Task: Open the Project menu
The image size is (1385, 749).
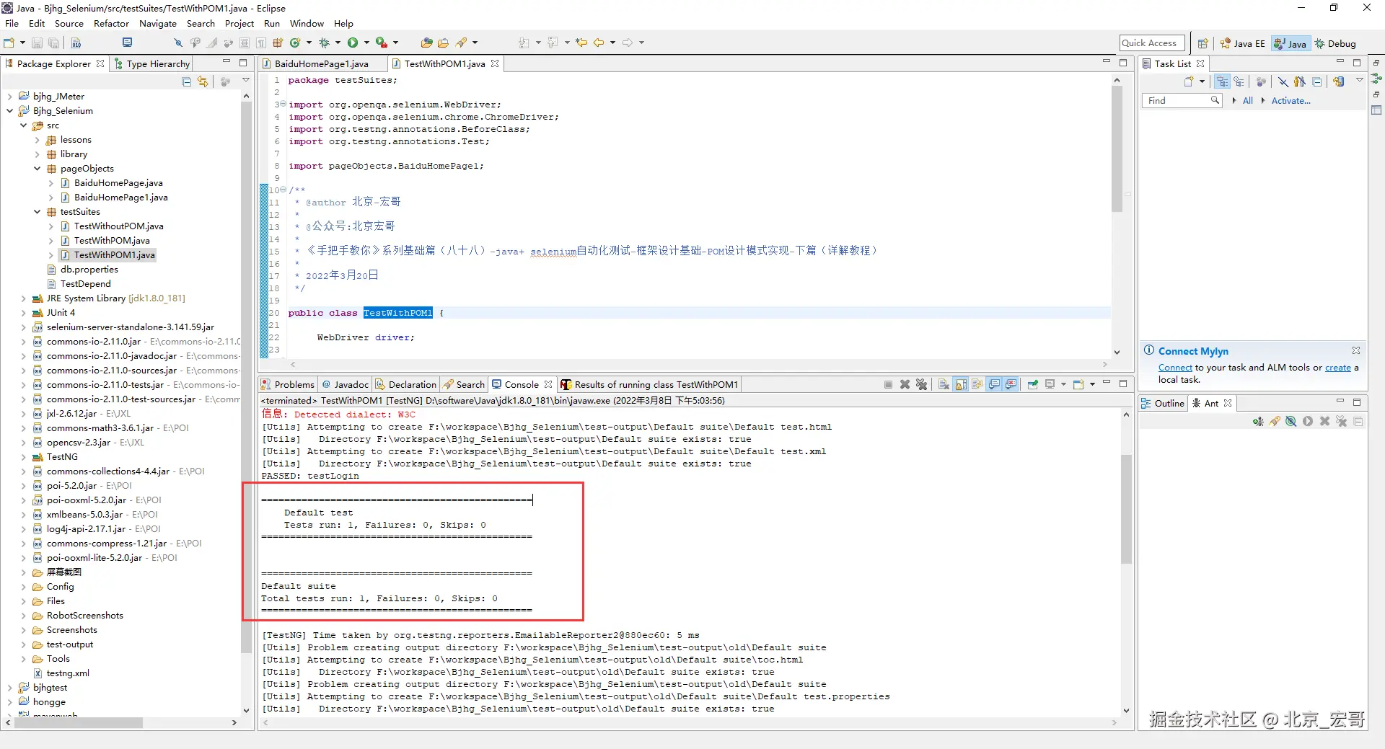Action: (x=239, y=24)
